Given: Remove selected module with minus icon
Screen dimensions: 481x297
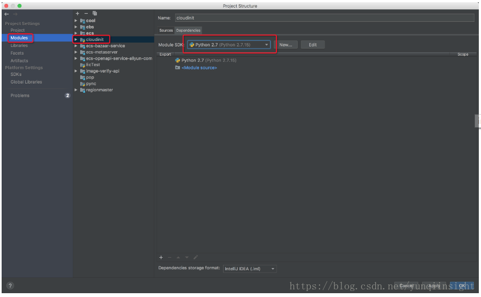Looking at the screenshot, I should pyautogui.click(x=86, y=14).
